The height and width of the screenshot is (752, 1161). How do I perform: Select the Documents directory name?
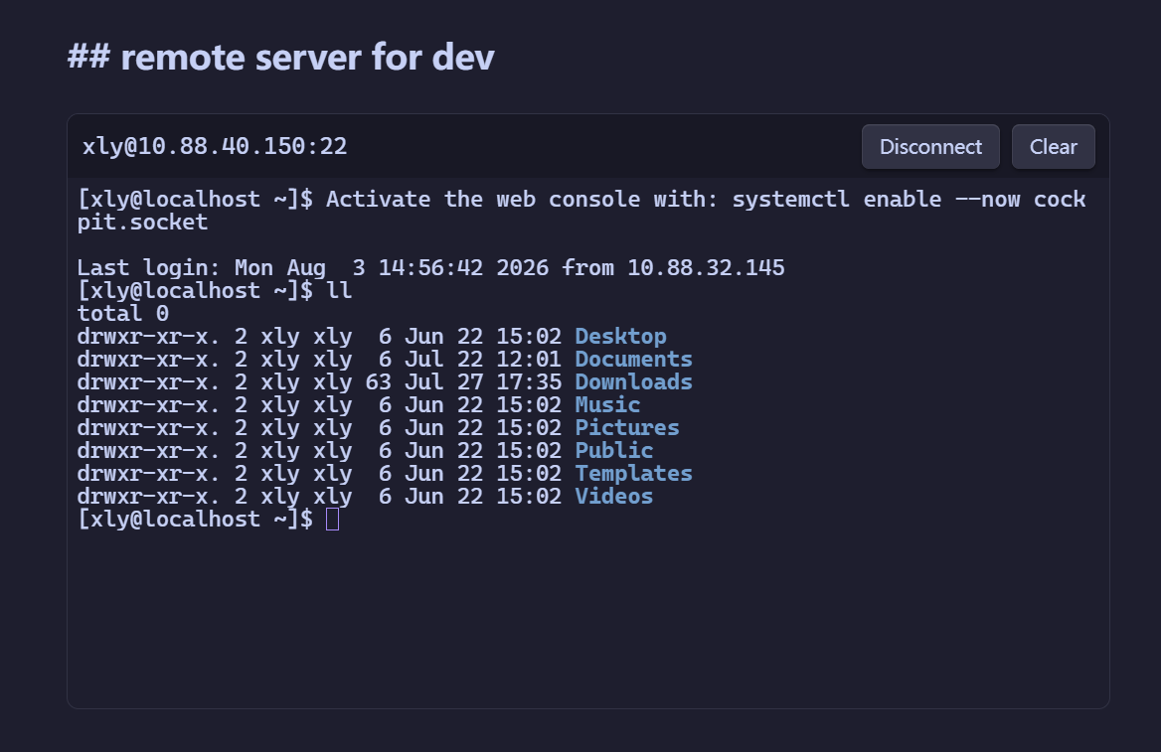point(634,359)
